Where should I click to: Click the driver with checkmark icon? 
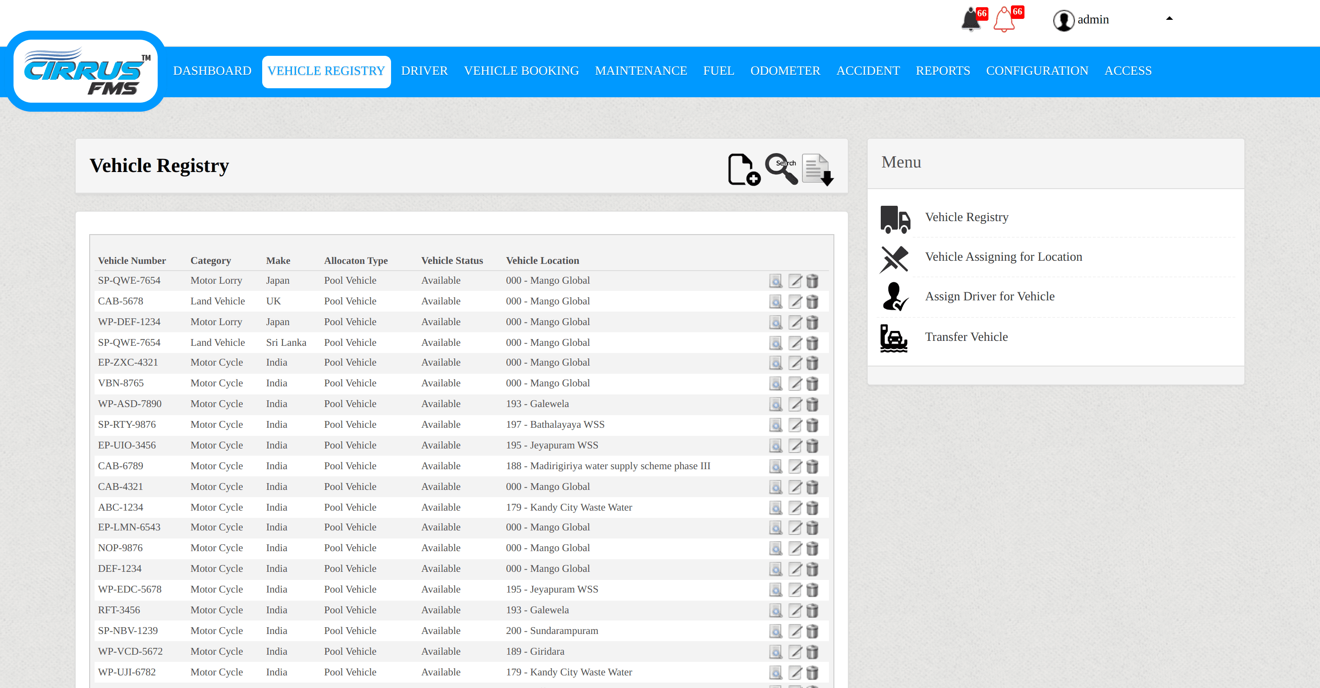[895, 297]
